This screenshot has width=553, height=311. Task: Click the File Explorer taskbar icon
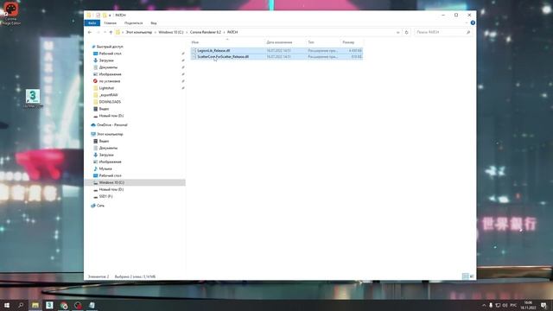point(35,305)
